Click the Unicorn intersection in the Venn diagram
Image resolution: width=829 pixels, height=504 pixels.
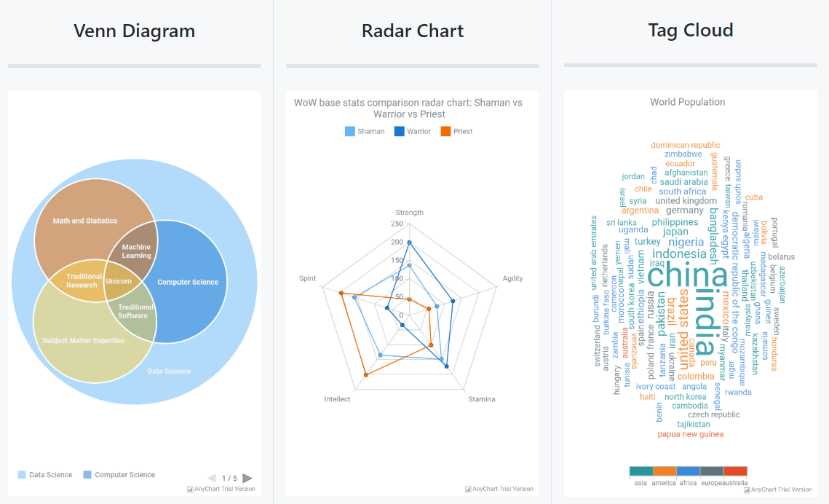coord(119,281)
